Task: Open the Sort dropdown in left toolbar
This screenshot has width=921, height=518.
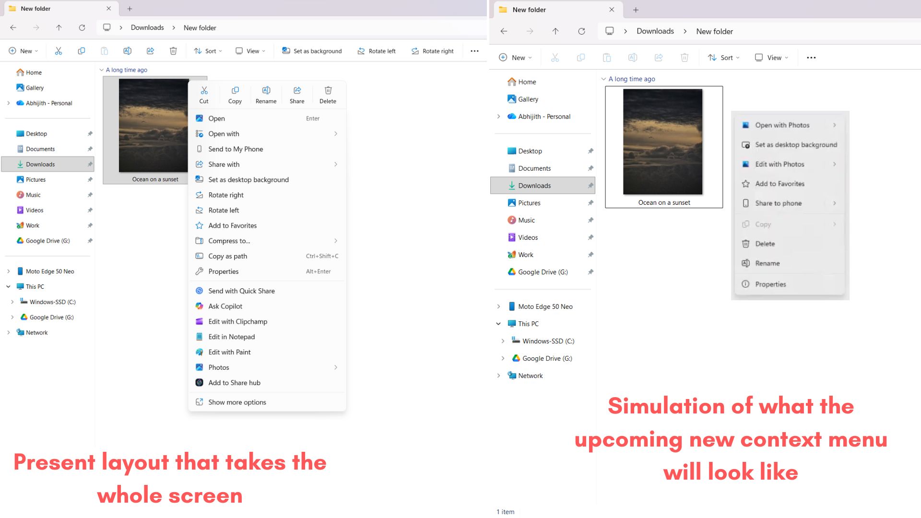Action: click(x=208, y=51)
